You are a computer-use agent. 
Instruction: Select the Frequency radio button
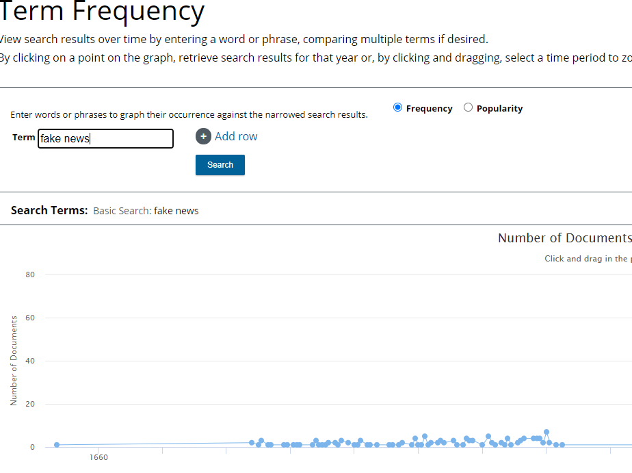[398, 107]
